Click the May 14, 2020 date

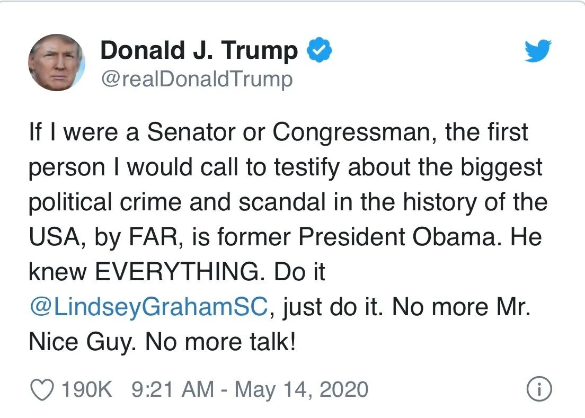[x=301, y=390]
